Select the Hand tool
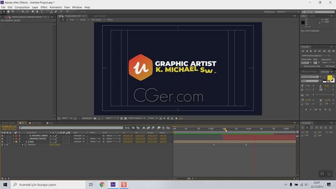The image size is (336, 189). coord(8,12)
